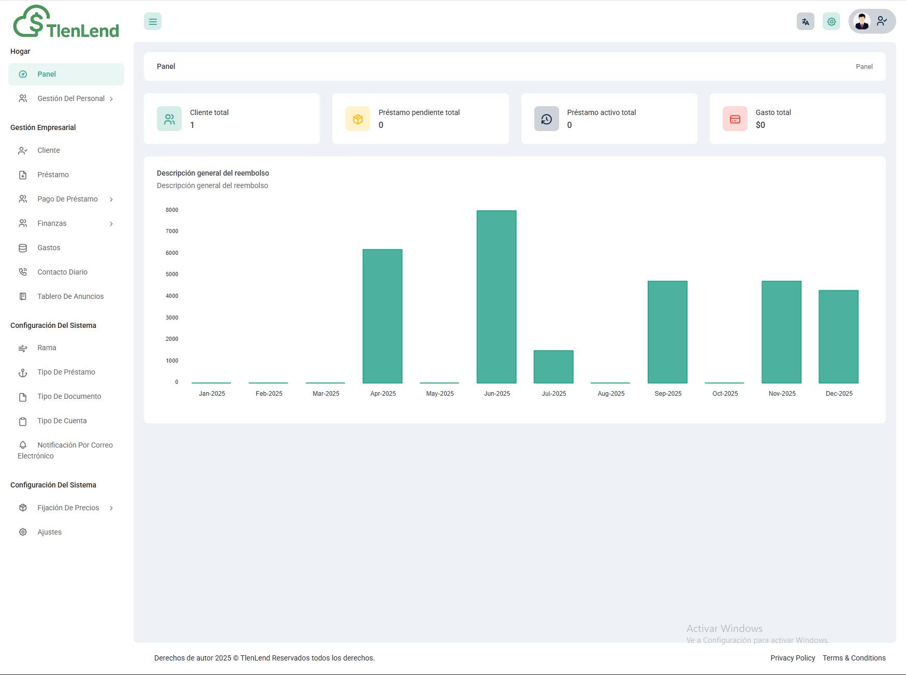Click the Préstamo activo total history icon
Screen dimensions: 906x675
[x=546, y=119]
